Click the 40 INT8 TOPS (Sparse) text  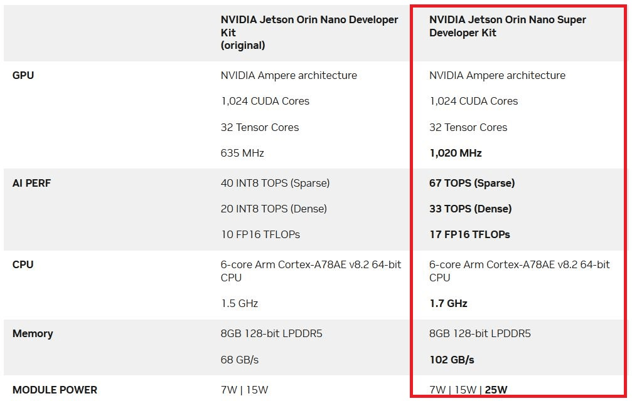pos(275,183)
